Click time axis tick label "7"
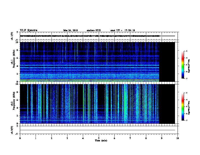Image resolution: width=200 pixels, height=155 pixels. click(130, 138)
